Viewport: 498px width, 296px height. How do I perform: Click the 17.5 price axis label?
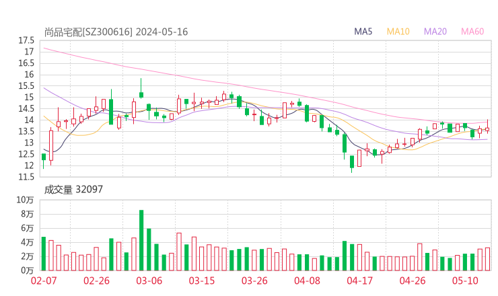click(x=26, y=40)
